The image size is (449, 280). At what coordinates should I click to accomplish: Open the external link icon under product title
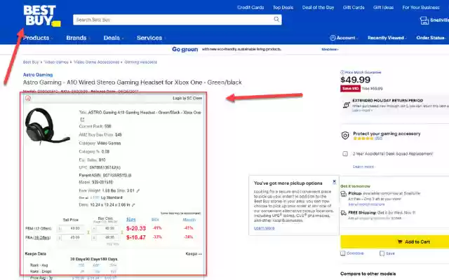[x=82, y=120]
